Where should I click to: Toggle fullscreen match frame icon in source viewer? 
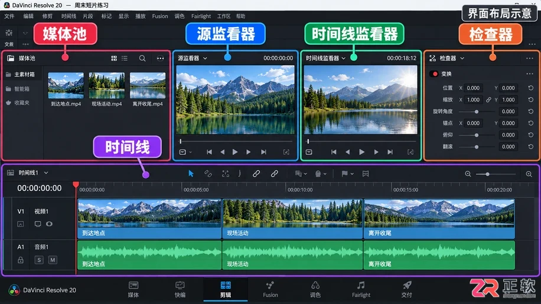(x=286, y=152)
